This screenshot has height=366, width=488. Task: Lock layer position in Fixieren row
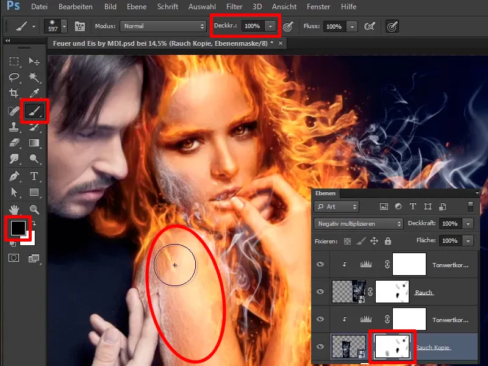coord(374,241)
